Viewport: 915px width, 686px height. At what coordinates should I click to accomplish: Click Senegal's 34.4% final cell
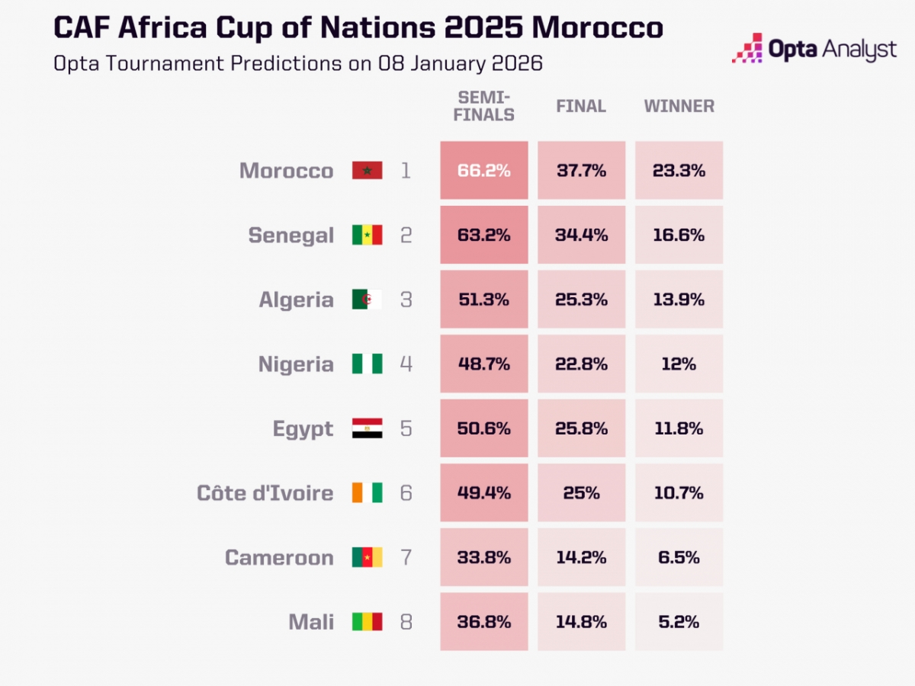click(581, 235)
